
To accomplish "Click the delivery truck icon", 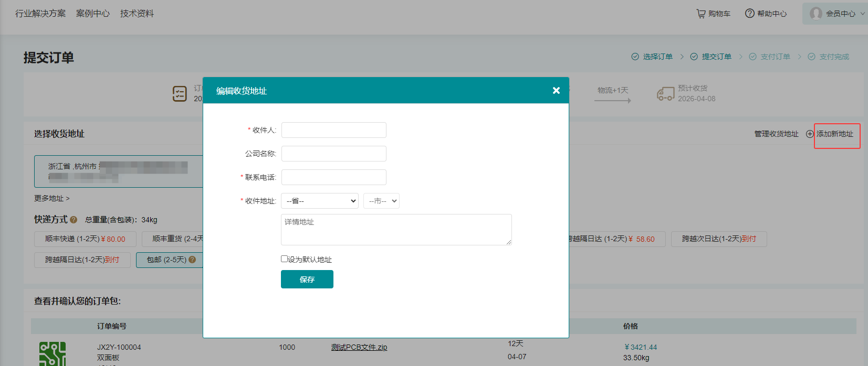I will click(665, 94).
